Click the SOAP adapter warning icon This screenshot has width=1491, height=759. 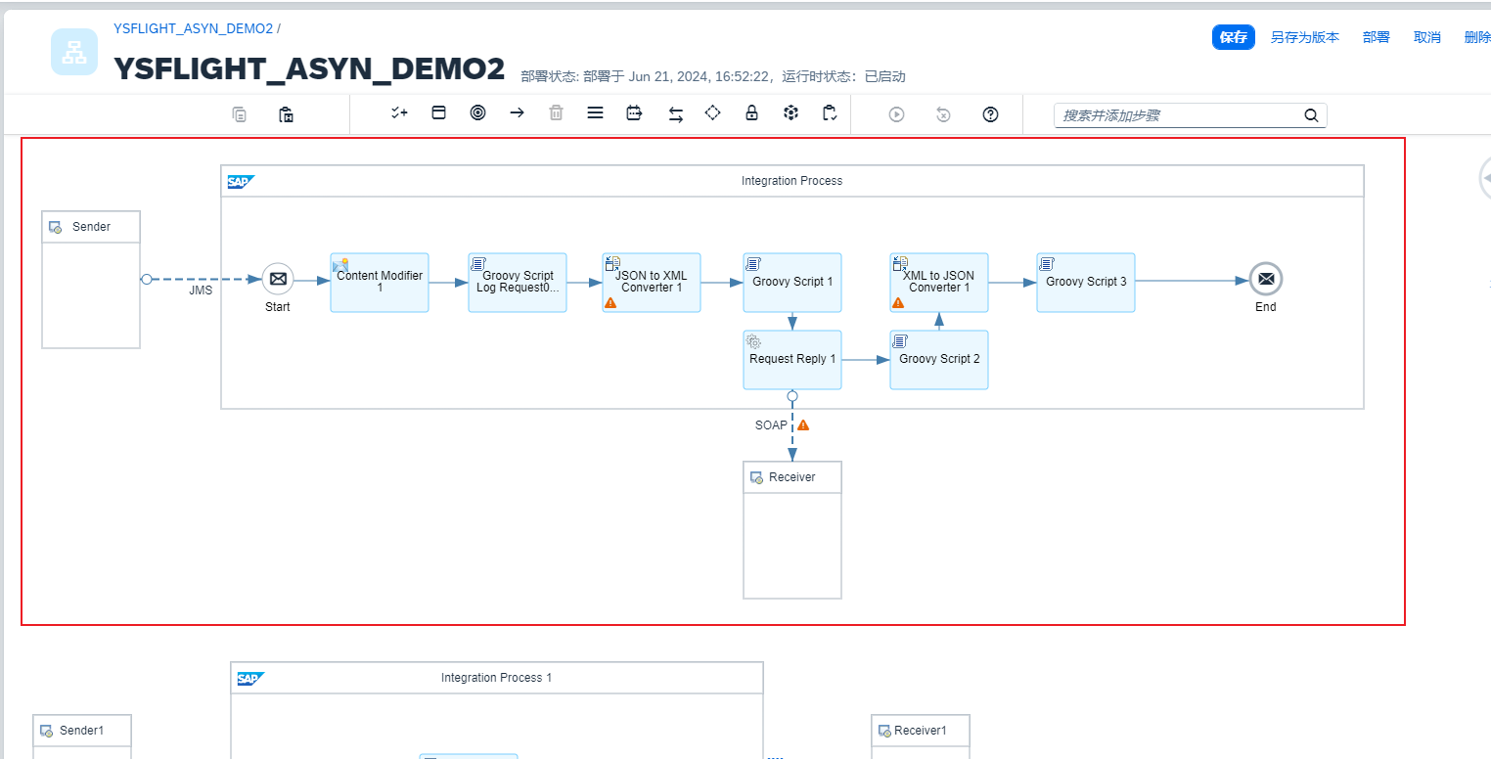(803, 425)
